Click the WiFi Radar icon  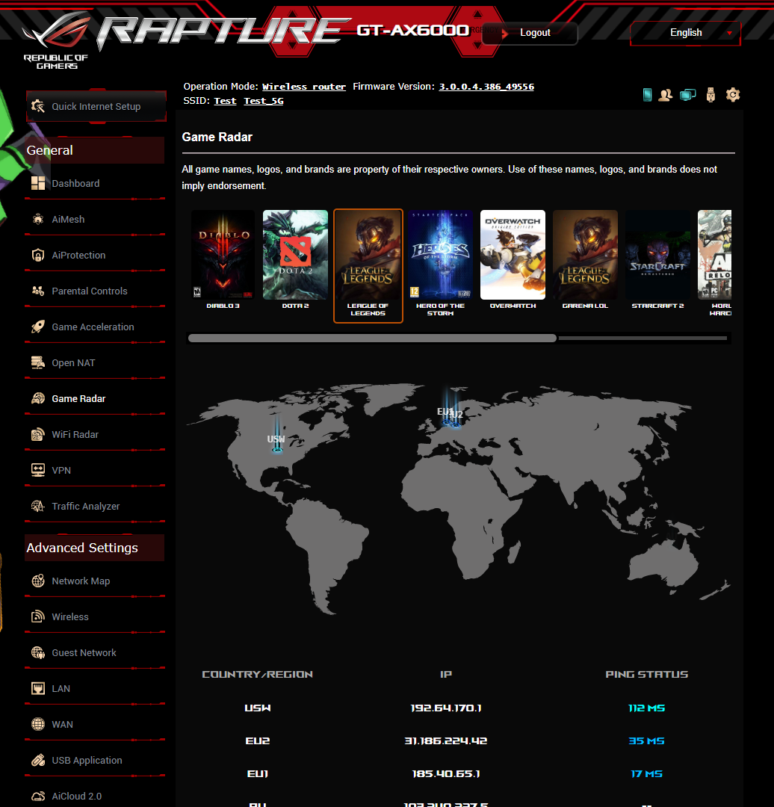point(38,434)
